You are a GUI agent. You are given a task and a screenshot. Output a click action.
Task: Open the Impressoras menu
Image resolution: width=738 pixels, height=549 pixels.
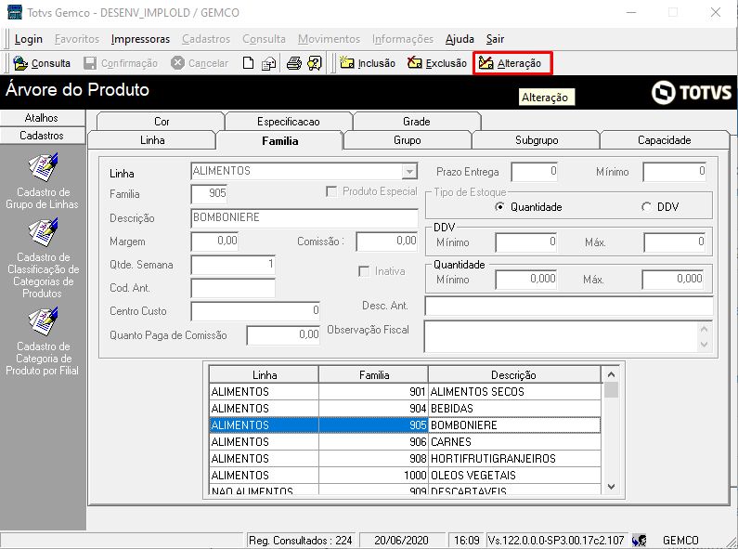(x=140, y=39)
